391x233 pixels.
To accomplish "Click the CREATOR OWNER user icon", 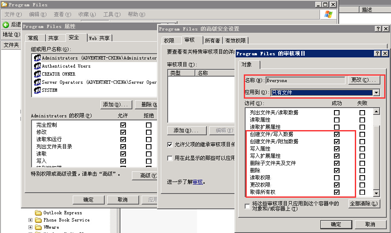I will click(x=37, y=74).
